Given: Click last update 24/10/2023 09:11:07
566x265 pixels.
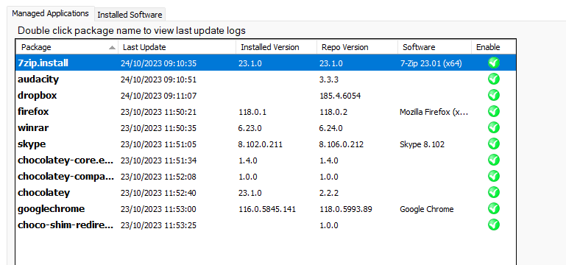Looking at the screenshot, I should pos(158,96).
